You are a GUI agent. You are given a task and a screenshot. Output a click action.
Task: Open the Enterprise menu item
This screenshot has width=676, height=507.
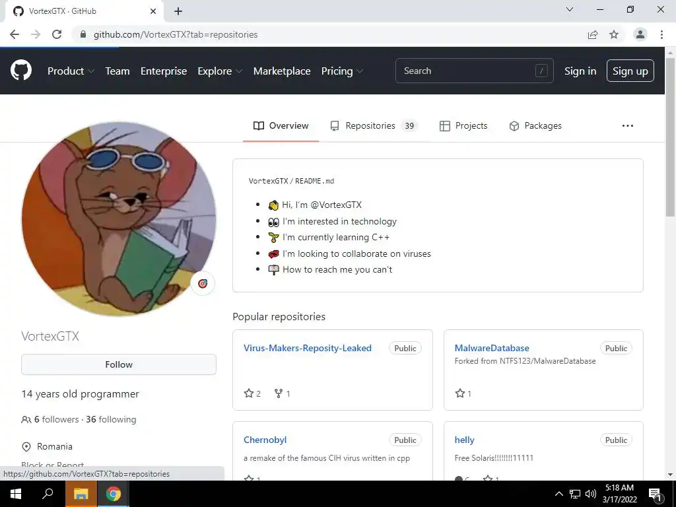pos(164,71)
